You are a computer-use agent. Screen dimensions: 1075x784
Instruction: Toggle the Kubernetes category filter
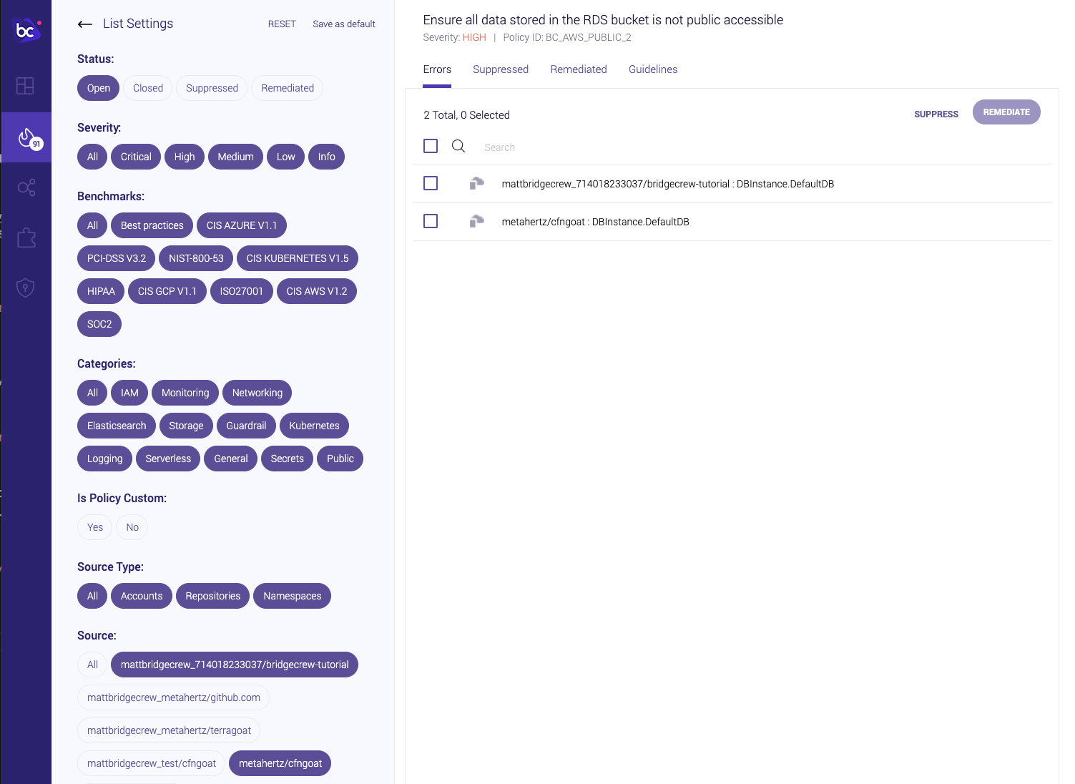pos(314,426)
